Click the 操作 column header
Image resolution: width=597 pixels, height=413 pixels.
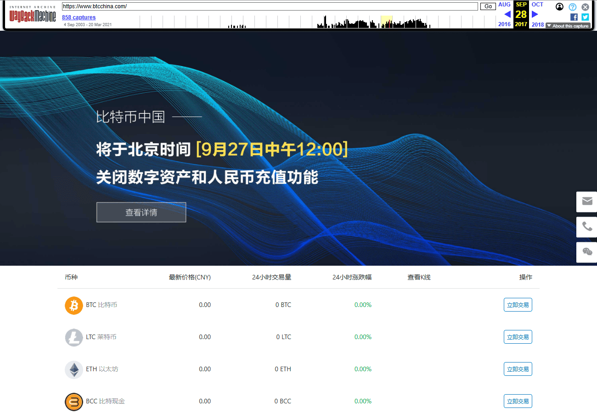526,277
